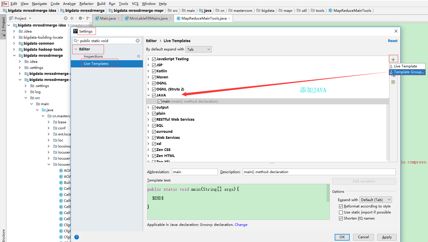Toggle the Kotlin group checkbox
Viewport: 428px width, 242px height.
click(154, 71)
